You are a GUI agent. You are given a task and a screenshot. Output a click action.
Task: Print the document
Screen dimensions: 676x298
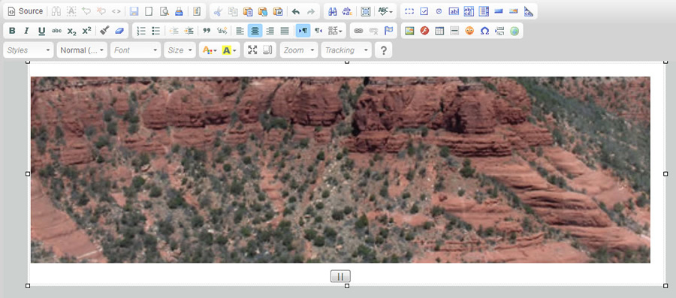[179, 11]
